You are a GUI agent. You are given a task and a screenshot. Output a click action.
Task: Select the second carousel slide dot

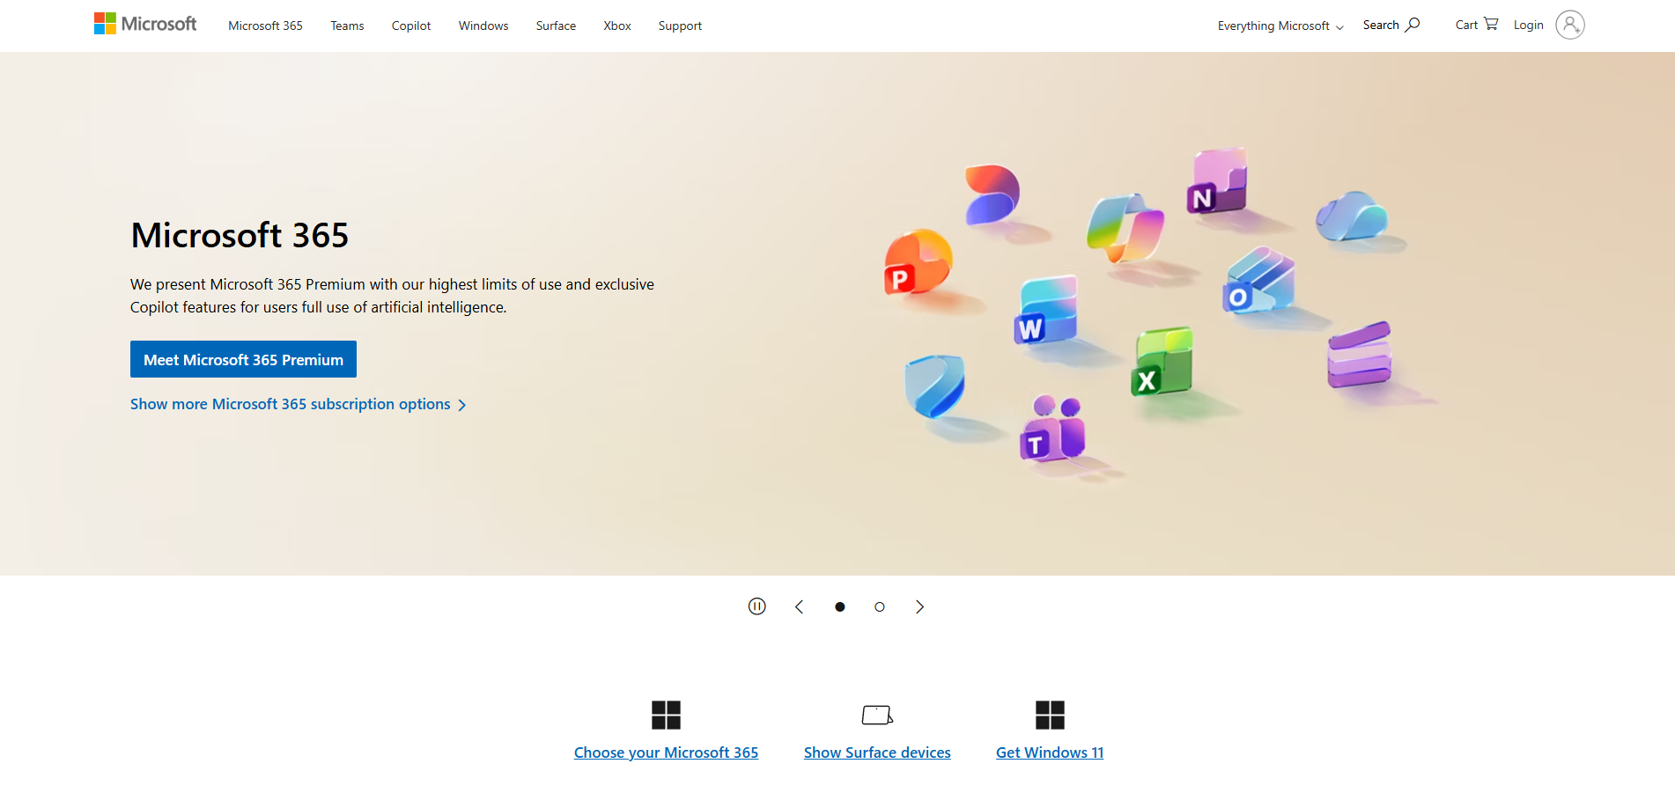pyautogui.click(x=879, y=606)
